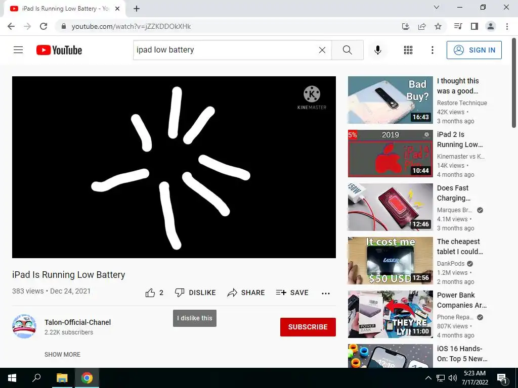Reload the YouTube page
The height and width of the screenshot is (388, 518).
[x=44, y=26]
